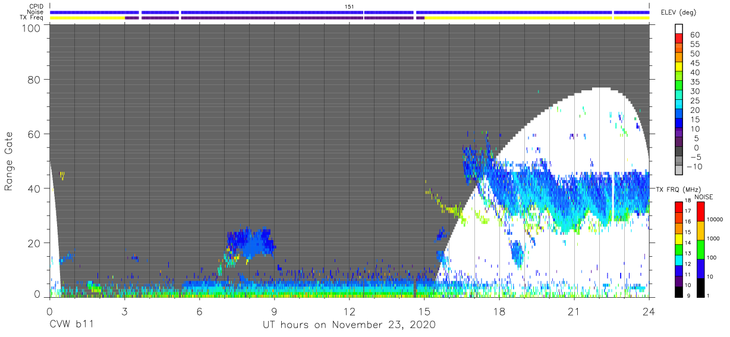The image size is (730, 337).
Task: Click the 'UT hours on November 23, 2020' label
Action: point(350,325)
